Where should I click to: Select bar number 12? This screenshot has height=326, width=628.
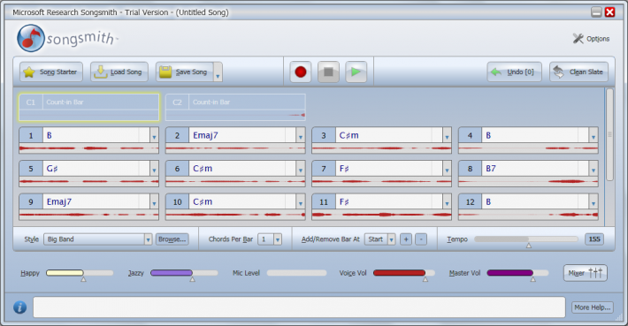(471, 201)
